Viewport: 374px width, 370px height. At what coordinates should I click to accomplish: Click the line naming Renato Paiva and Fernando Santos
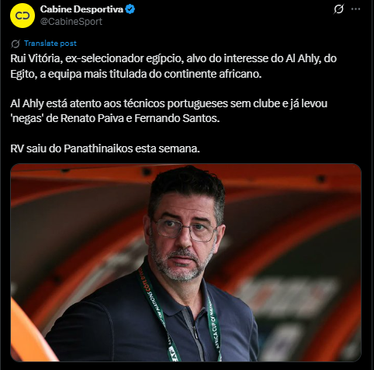click(x=115, y=118)
